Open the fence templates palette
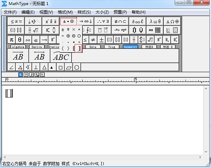 [16, 30]
